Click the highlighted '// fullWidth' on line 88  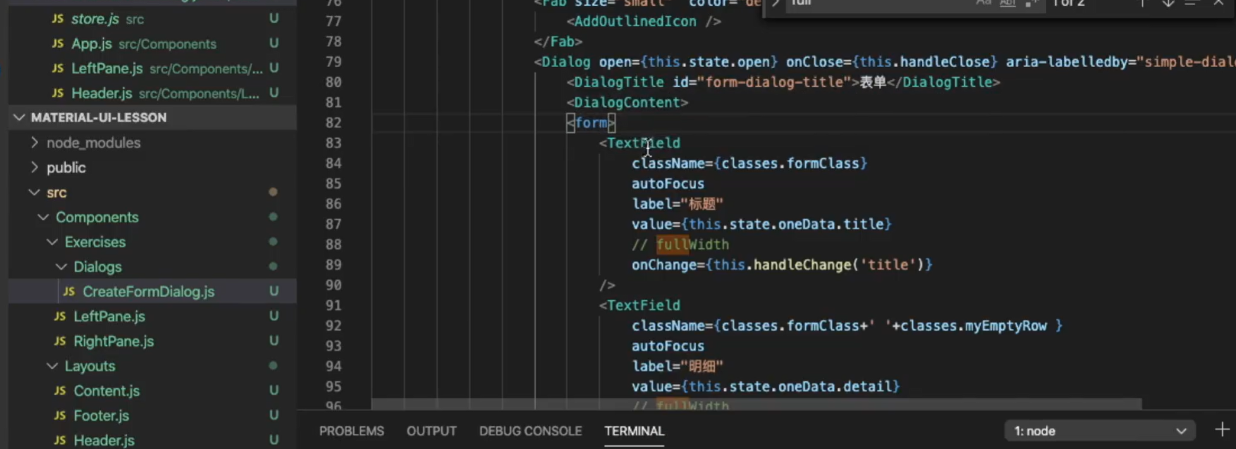680,245
